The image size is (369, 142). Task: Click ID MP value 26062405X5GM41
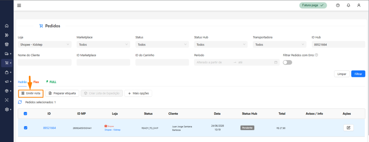click(x=83, y=128)
